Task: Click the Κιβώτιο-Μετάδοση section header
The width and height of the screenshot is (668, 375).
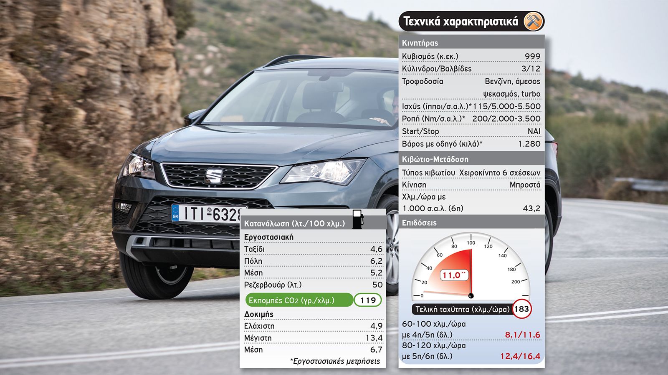Action: [472, 159]
